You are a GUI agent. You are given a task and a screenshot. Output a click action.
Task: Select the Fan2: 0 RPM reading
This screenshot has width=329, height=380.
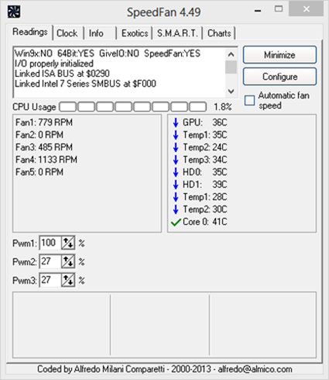39,135
